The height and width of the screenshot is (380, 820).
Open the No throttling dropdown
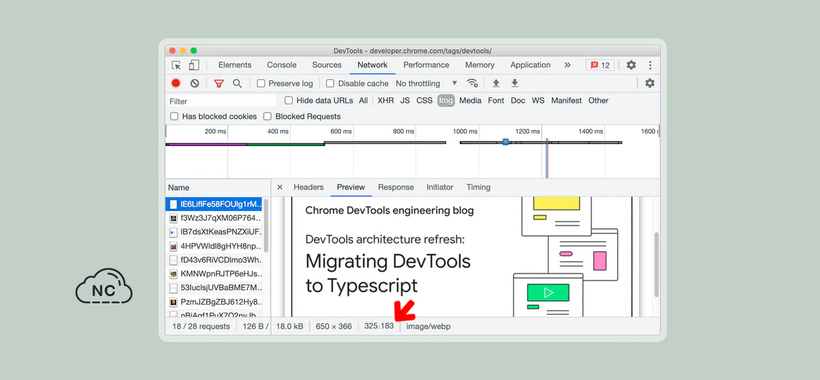pos(426,83)
